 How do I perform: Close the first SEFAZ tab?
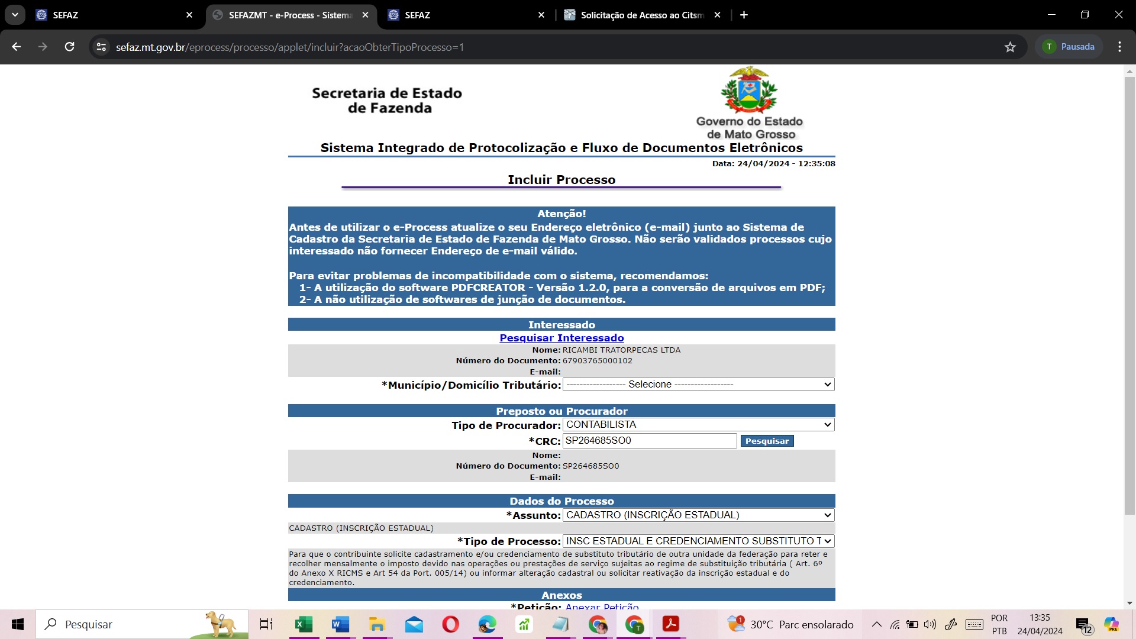point(189,15)
